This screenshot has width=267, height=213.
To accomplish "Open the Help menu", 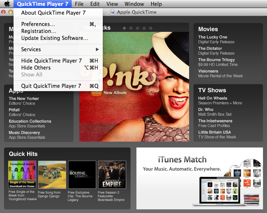I will pyautogui.click(x=156, y=4).
